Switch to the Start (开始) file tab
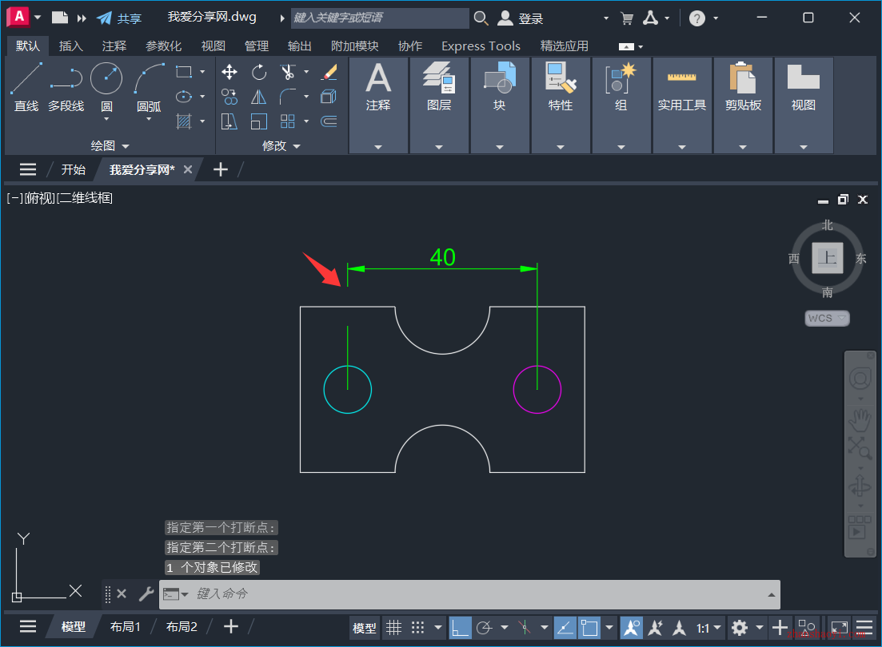Image resolution: width=882 pixels, height=647 pixels. point(74,170)
